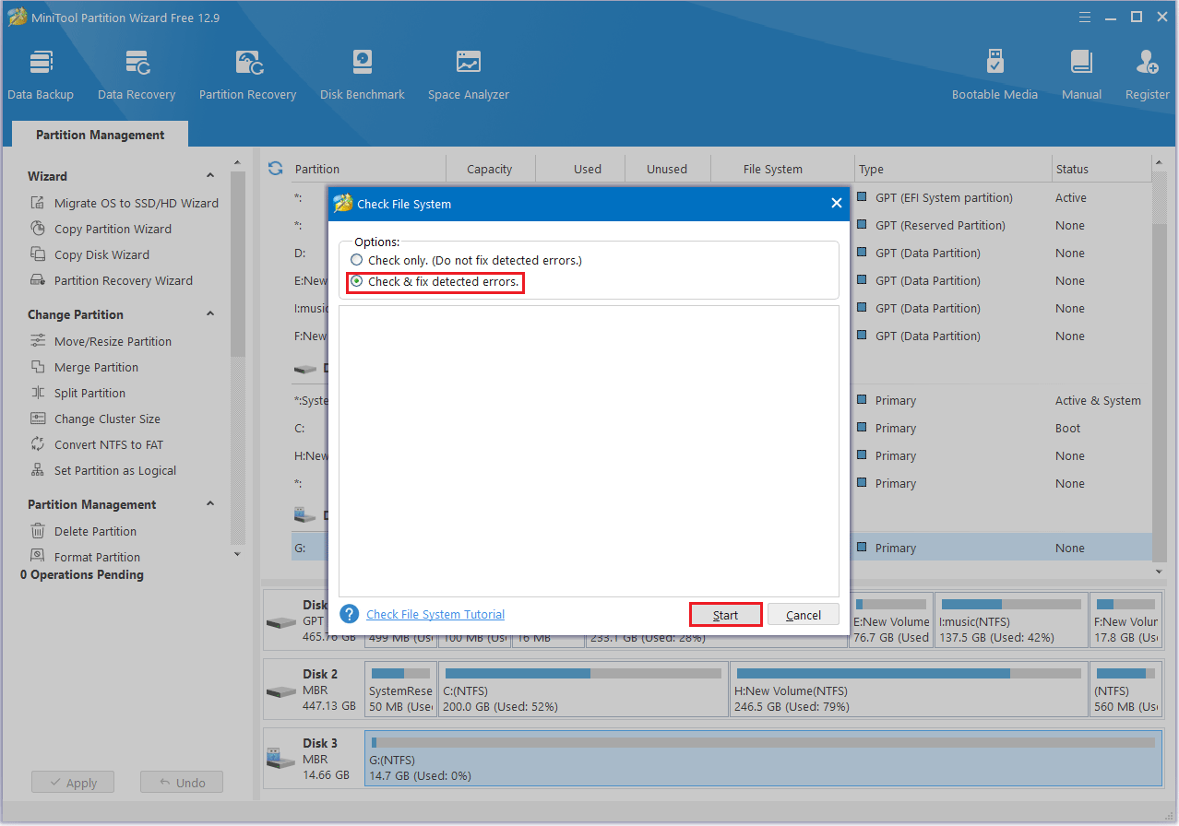Select the row with Active & System status
Screen dimensions: 1179x826
pos(721,400)
